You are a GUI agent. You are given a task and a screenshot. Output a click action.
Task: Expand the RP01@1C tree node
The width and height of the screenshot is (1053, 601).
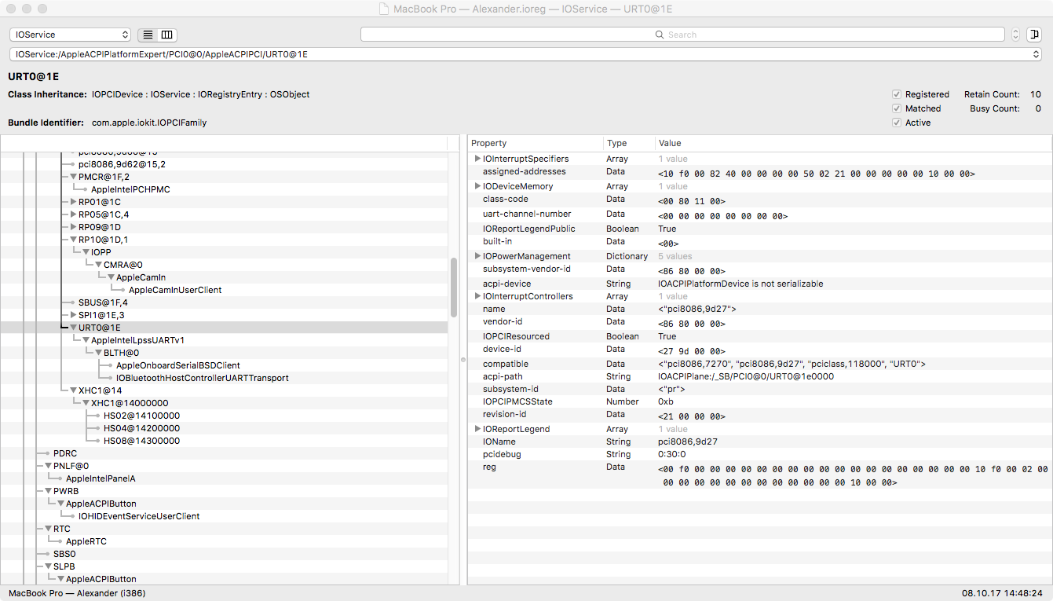pos(74,202)
